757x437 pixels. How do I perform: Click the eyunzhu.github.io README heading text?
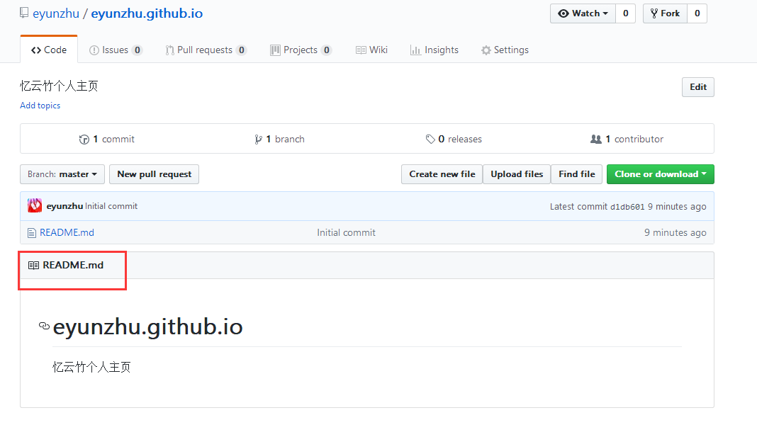pos(147,327)
